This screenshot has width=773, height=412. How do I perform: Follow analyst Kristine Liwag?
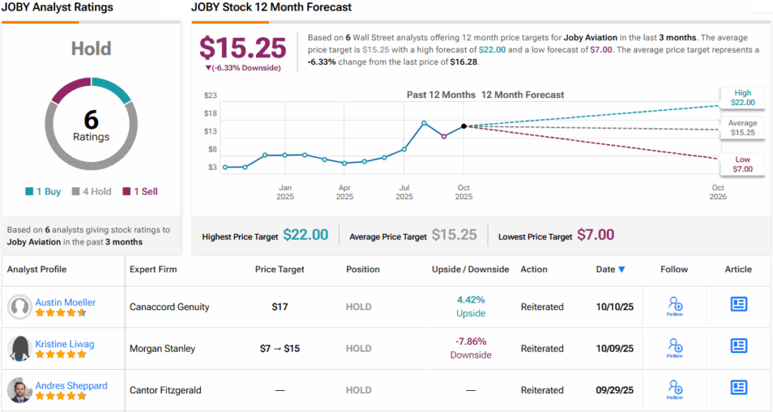pos(675,347)
